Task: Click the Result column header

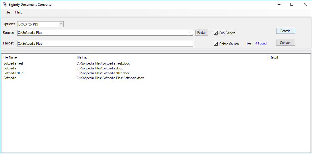Action: tap(284, 57)
